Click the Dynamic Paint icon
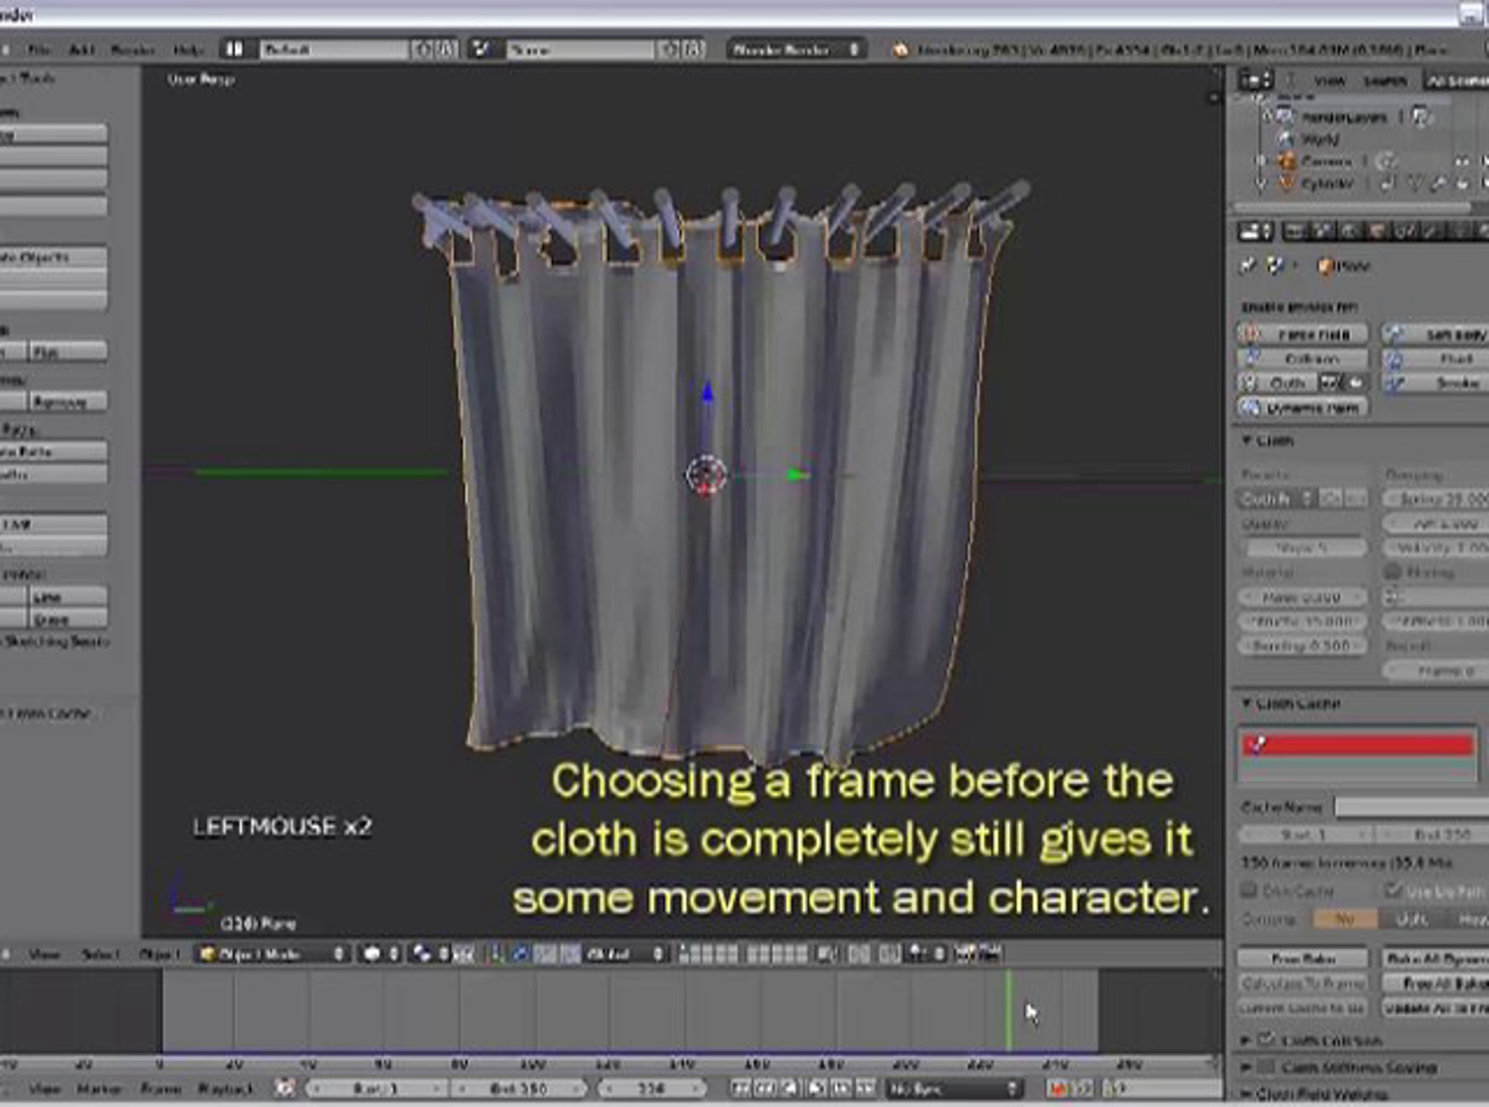 pos(1251,408)
